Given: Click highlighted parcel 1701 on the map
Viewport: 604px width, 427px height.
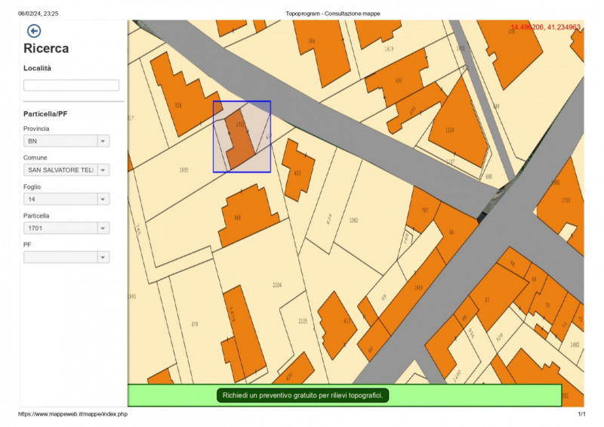Looking at the screenshot, I should coord(239,136).
